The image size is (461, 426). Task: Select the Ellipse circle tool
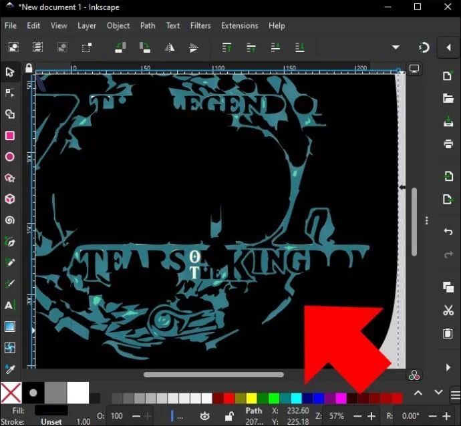point(10,157)
